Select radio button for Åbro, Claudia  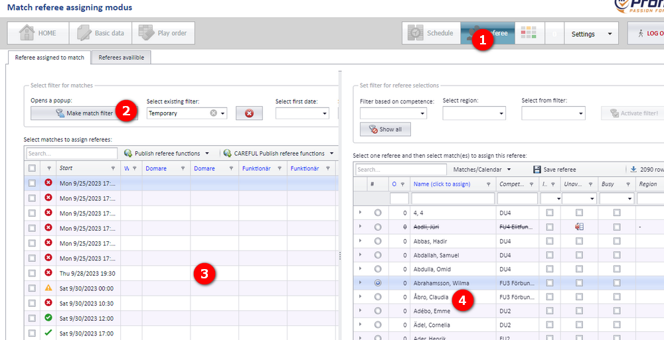click(x=378, y=297)
